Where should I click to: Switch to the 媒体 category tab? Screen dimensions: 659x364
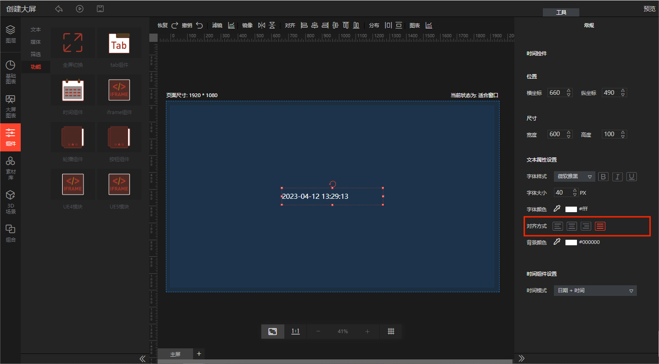(x=36, y=42)
